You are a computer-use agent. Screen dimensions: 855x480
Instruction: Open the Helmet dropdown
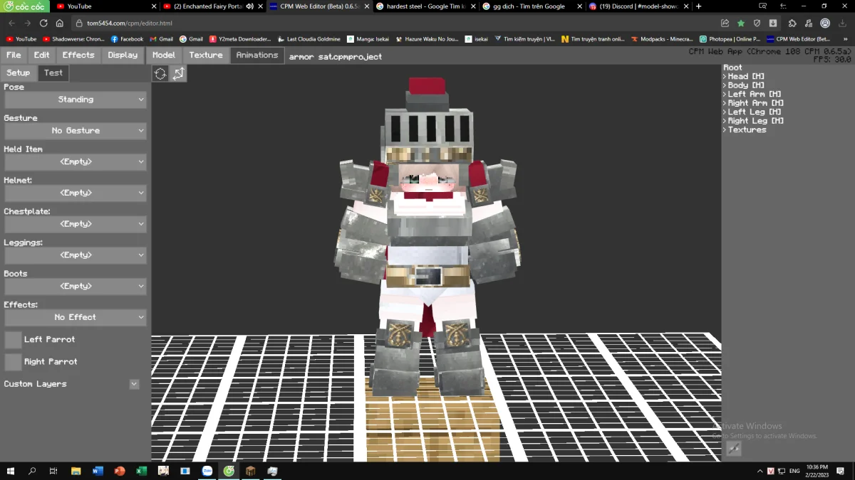coord(76,193)
